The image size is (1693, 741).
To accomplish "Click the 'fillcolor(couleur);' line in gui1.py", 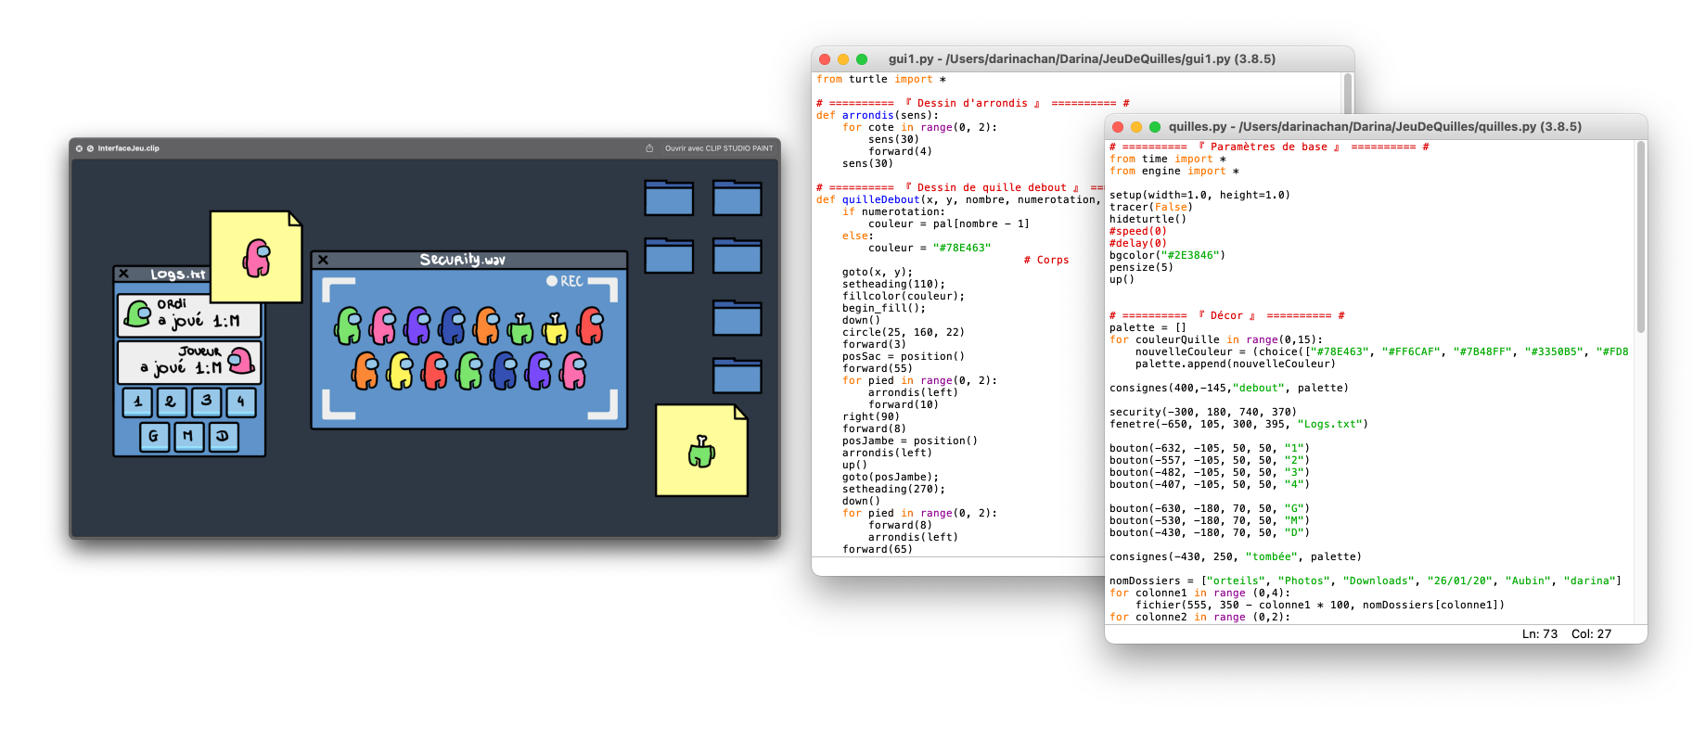I will pos(904,297).
